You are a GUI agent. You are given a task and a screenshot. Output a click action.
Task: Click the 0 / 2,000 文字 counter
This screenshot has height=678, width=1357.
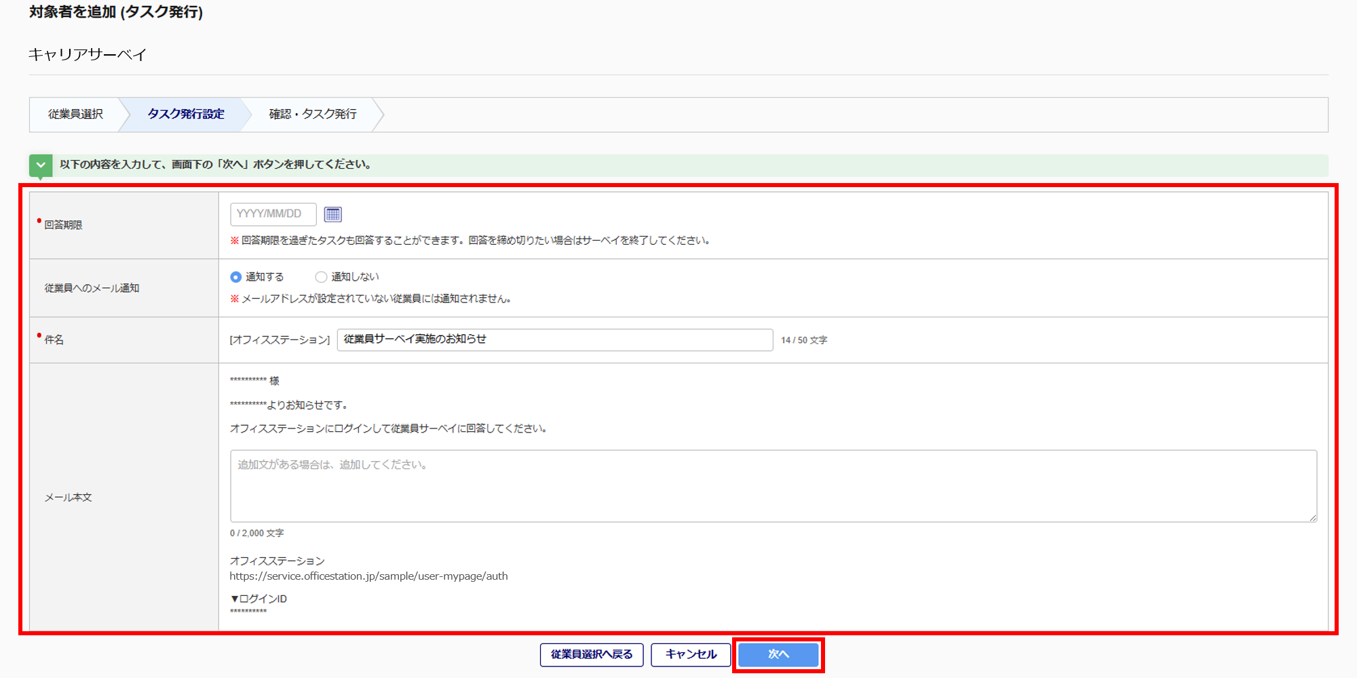[256, 534]
